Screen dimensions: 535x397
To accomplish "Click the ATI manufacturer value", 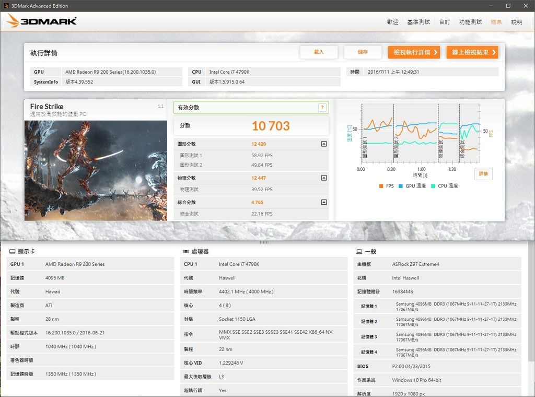I will point(49,305).
